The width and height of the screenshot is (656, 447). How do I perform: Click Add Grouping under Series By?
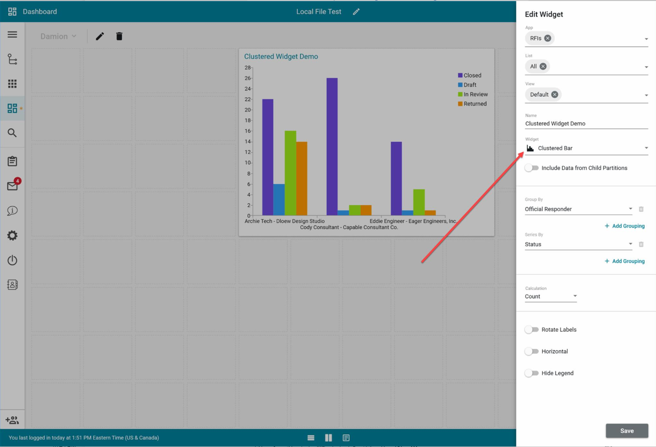click(x=624, y=261)
